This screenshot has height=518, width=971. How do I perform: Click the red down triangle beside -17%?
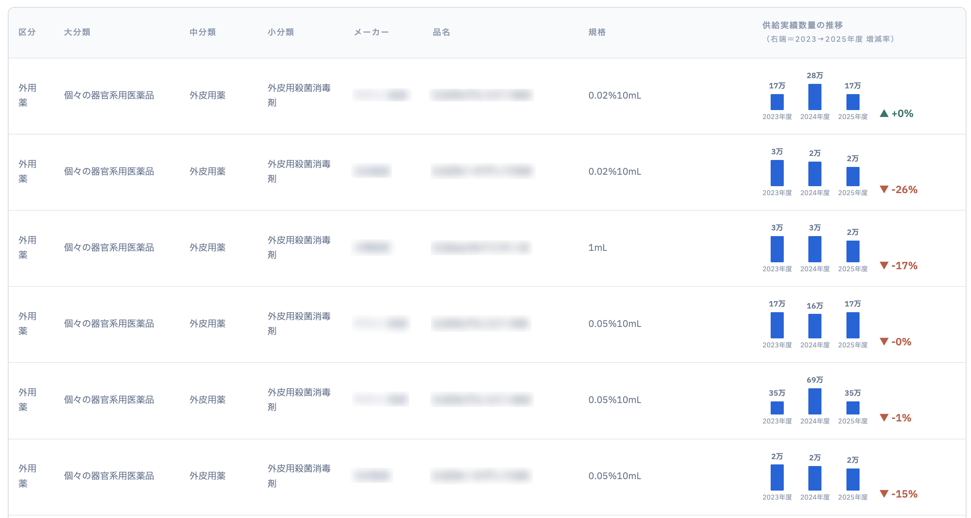tap(884, 266)
